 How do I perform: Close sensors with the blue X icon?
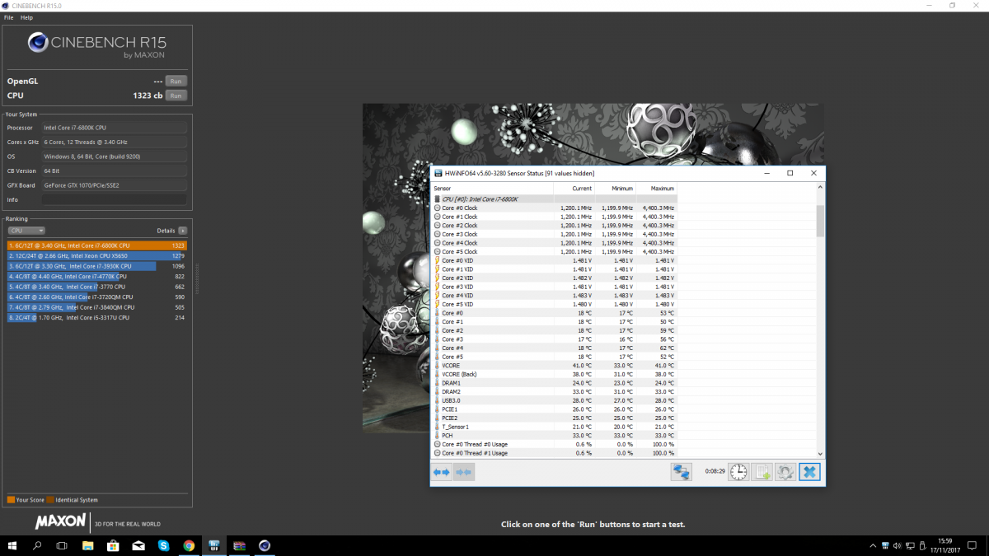pyautogui.click(x=809, y=472)
